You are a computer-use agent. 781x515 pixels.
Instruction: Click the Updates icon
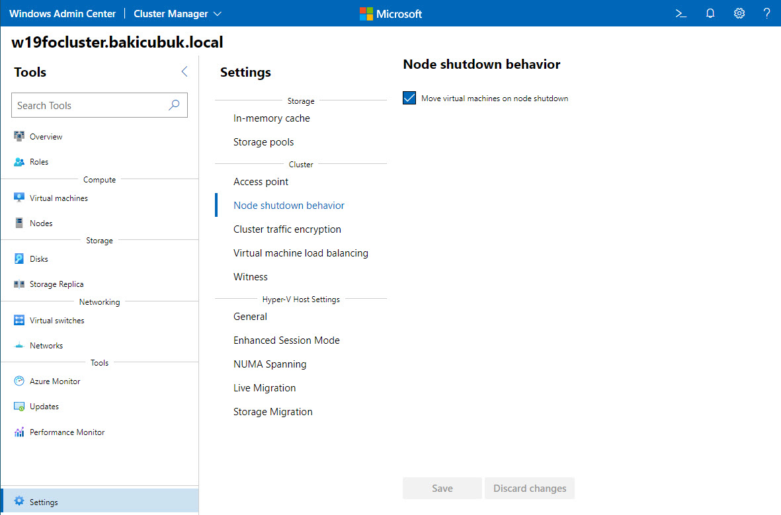19,407
